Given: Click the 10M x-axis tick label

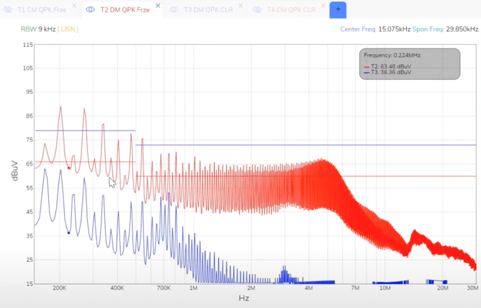Looking at the screenshot, I should [385, 288].
